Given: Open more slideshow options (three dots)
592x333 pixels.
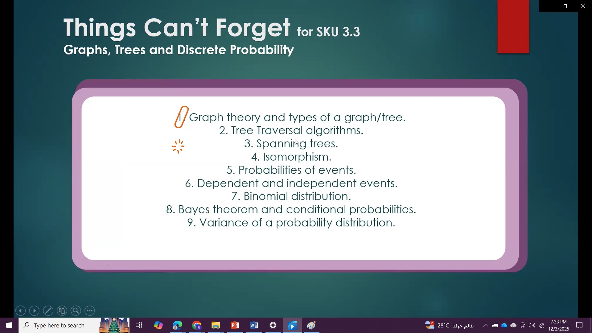Looking at the screenshot, I should point(90,311).
